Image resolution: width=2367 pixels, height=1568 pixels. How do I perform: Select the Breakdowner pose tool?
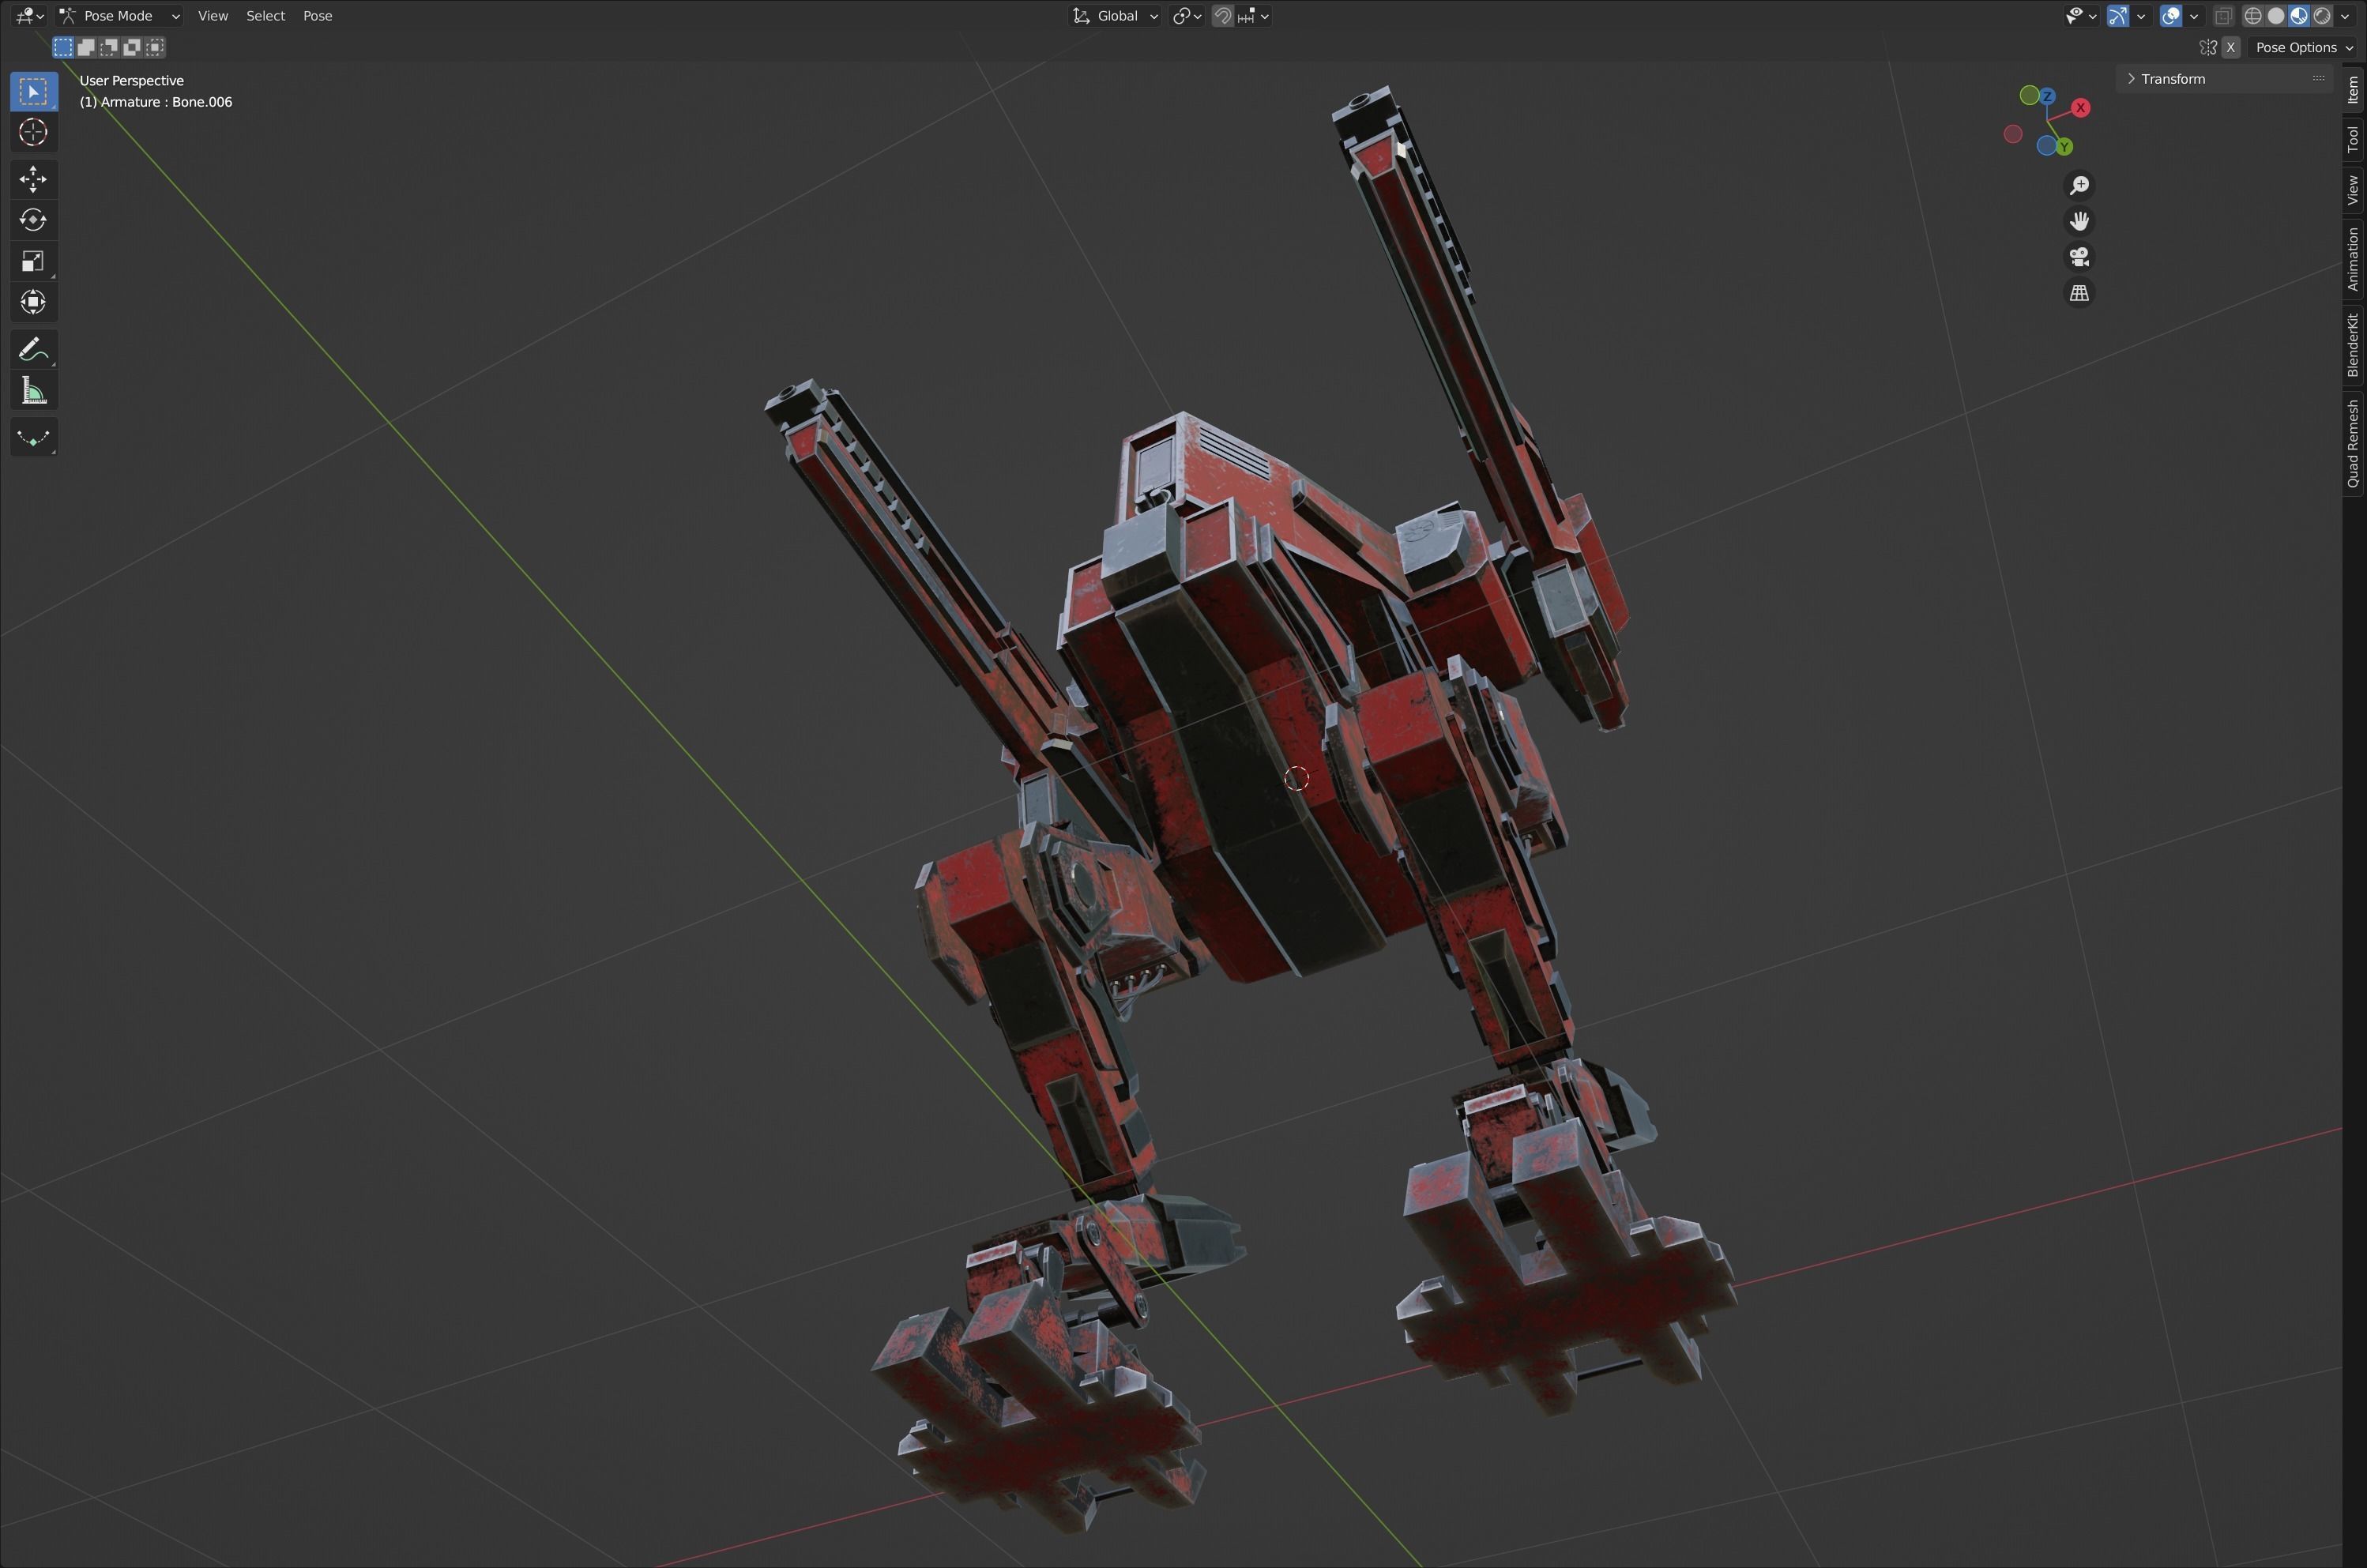(x=33, y=438)
